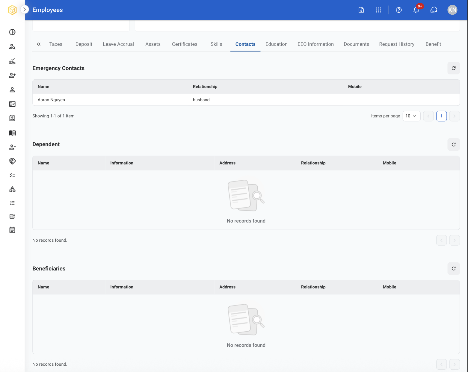Click the husband relationship cell

201,100
